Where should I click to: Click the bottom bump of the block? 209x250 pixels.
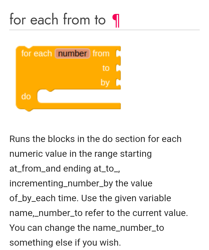point(29,110)
